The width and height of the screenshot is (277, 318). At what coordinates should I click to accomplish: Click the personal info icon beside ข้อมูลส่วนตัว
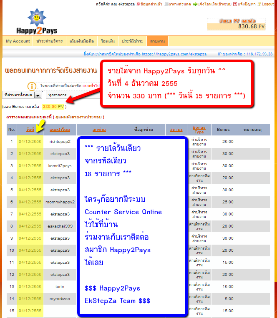tap(138, 4)
